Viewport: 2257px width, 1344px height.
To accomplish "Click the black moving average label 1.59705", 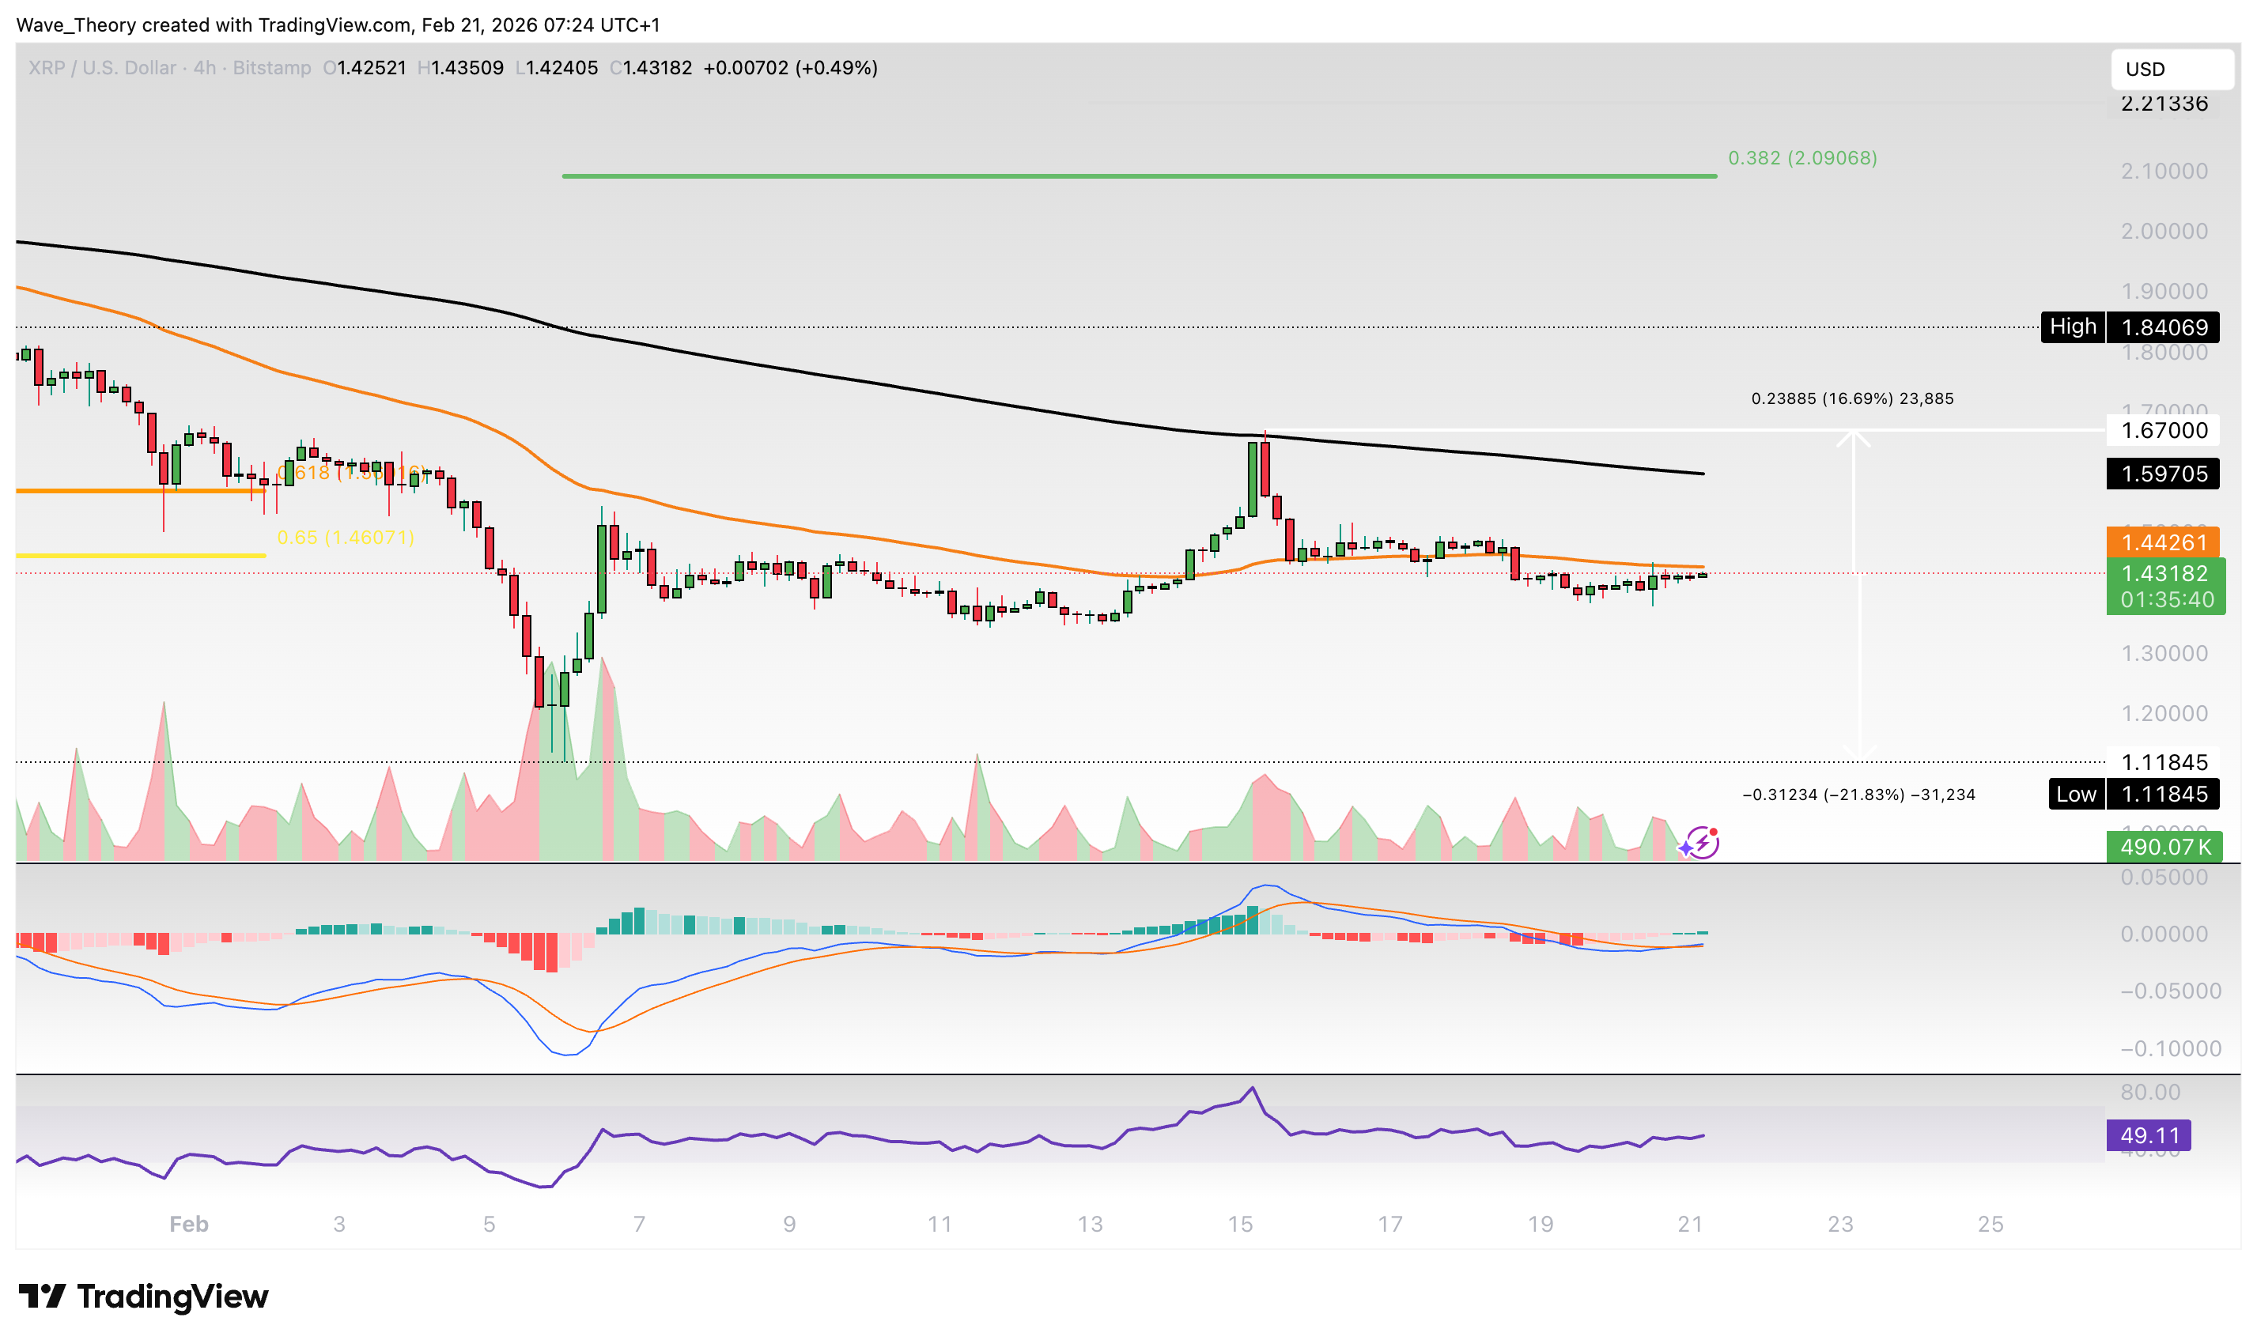I will [x=2163, y=474].
